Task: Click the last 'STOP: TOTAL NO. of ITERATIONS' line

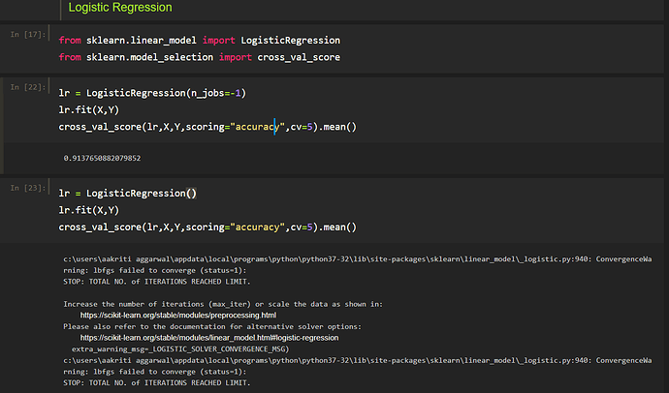Action: 156,382
